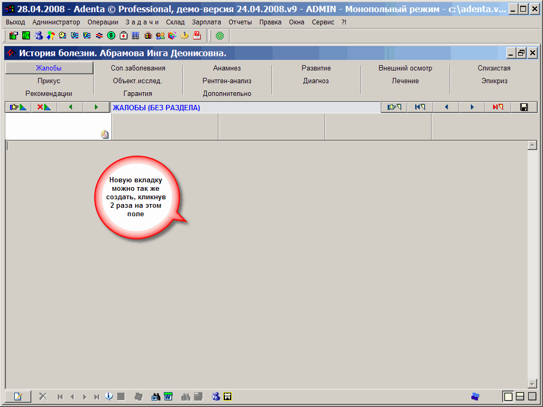This screenshot has height=407, width=543.
Task: Open the Отчеты menu
Action: pyautogui.click(x=240, y=22)
